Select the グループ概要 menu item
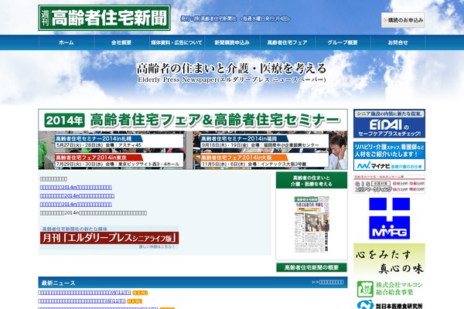 pos(343,42)
